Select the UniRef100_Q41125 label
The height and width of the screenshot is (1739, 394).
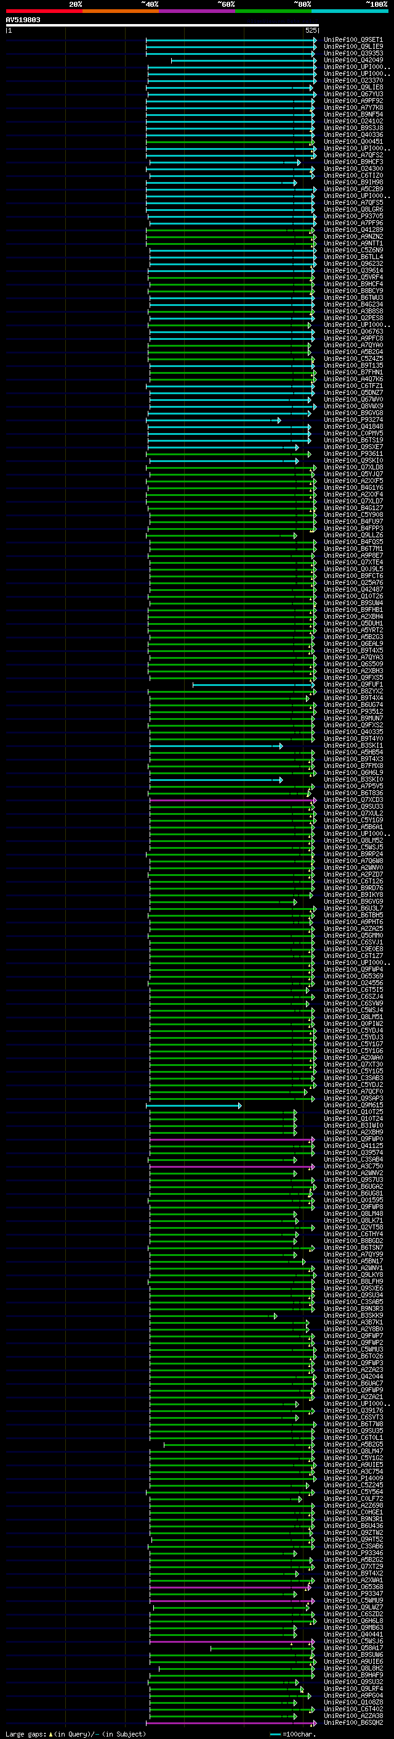353,1146
